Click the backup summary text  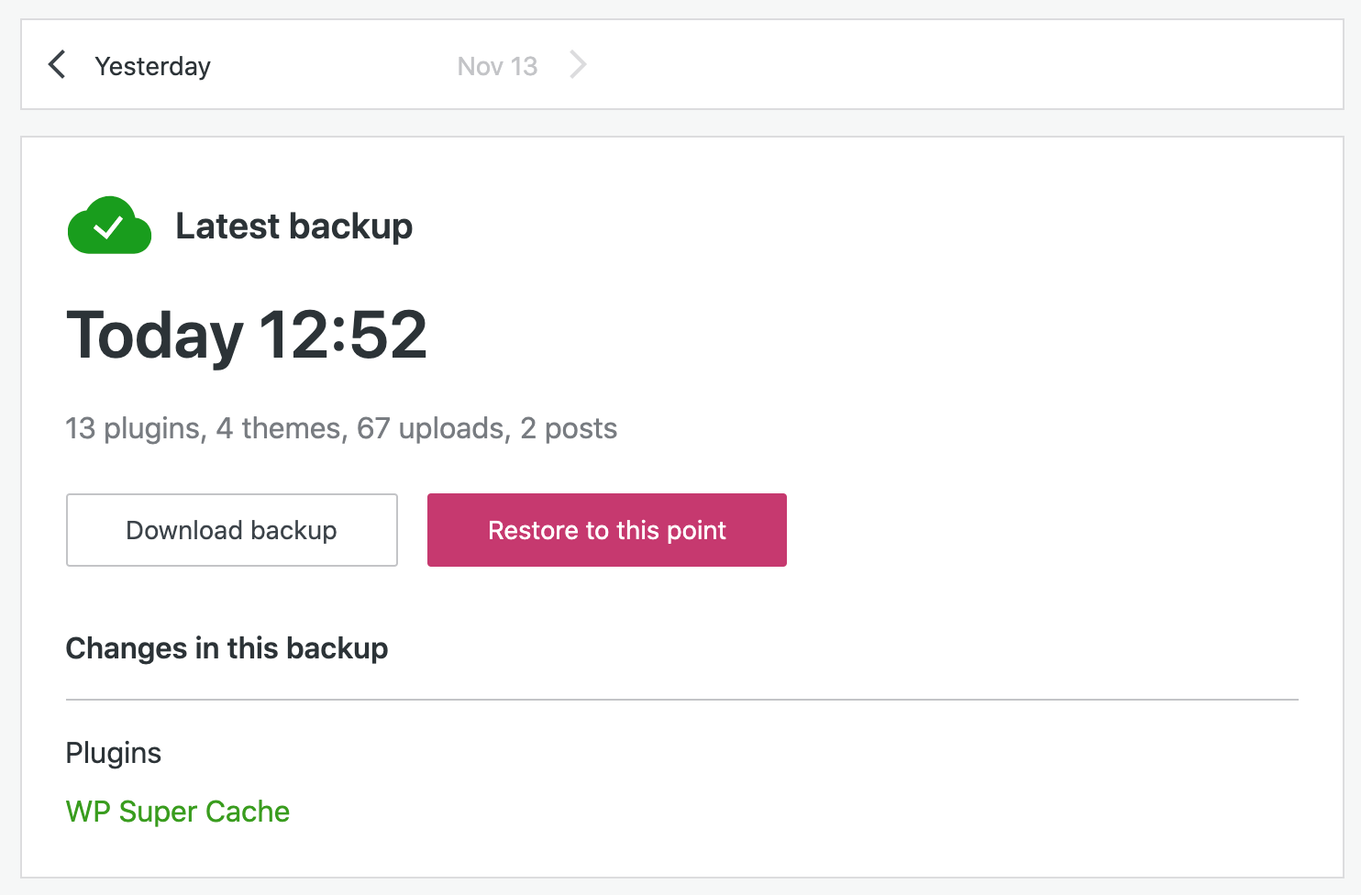click(x=341, y=428)
